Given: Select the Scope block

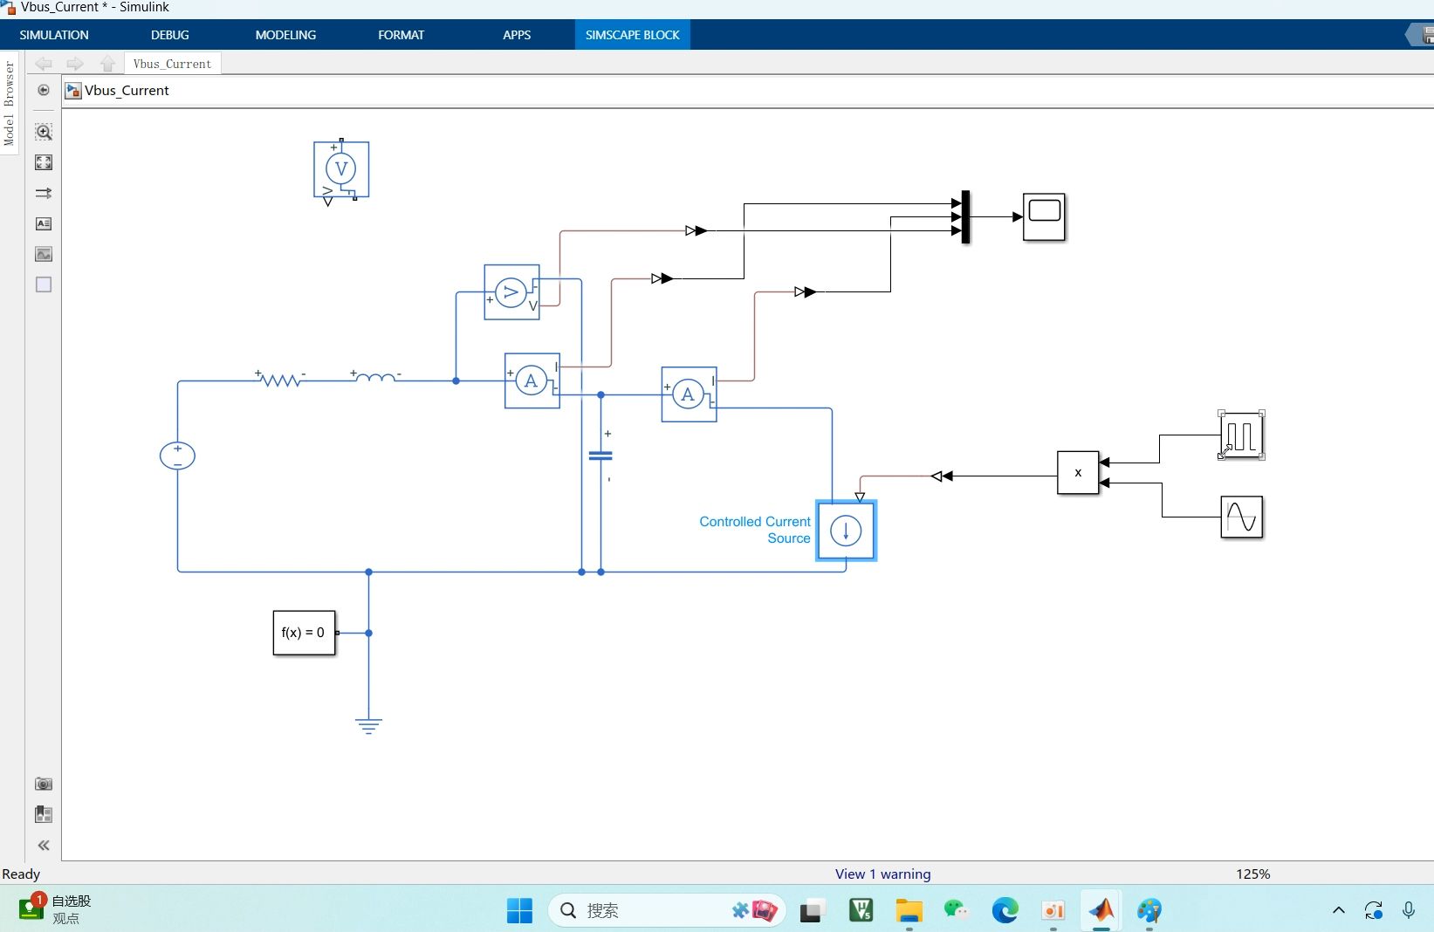Looking at the screenshot, I should tap(1044, 216).
